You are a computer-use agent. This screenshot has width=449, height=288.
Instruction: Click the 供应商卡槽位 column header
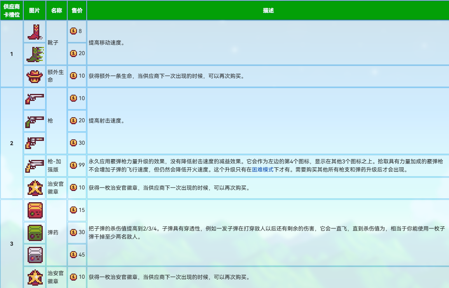point(11,10)
